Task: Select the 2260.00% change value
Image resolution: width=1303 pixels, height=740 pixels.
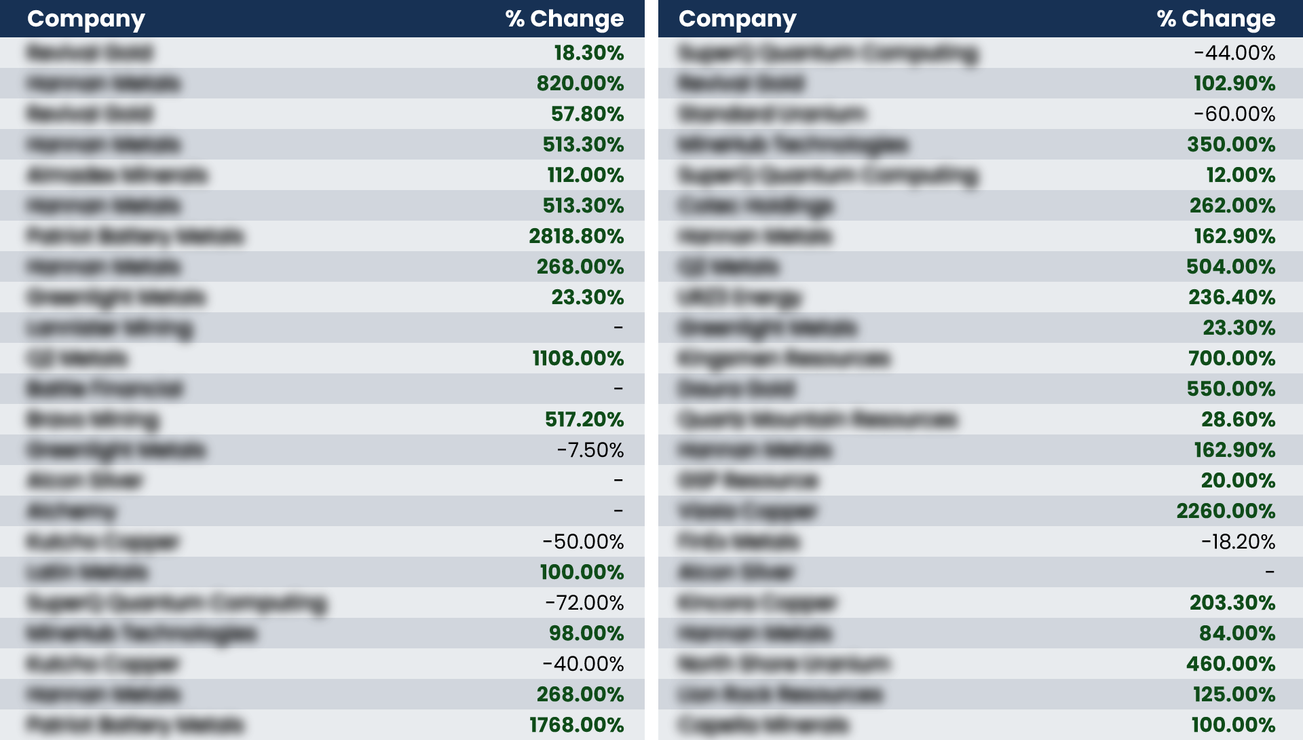Action: (x=1226, y=511)
